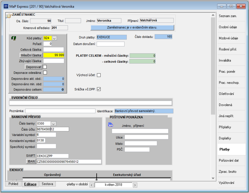
Task: Open Příplatky section
Action: [x=231, y=127]
